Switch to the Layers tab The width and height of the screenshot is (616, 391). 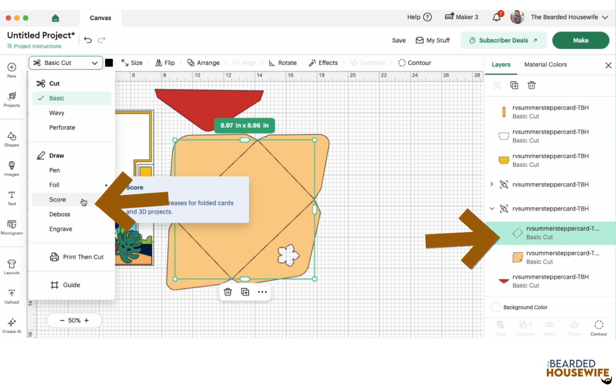(x=501, y=65)
